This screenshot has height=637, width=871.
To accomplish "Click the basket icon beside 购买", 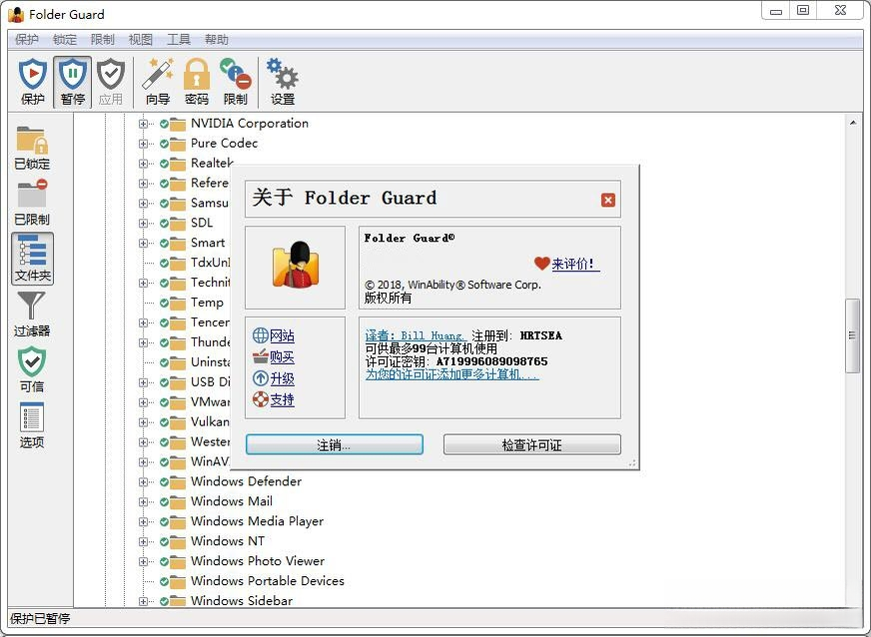I will click(x=260, y=356).
